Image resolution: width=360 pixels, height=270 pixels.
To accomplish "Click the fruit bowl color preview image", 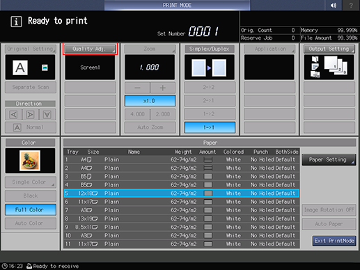I will [30, 161].
